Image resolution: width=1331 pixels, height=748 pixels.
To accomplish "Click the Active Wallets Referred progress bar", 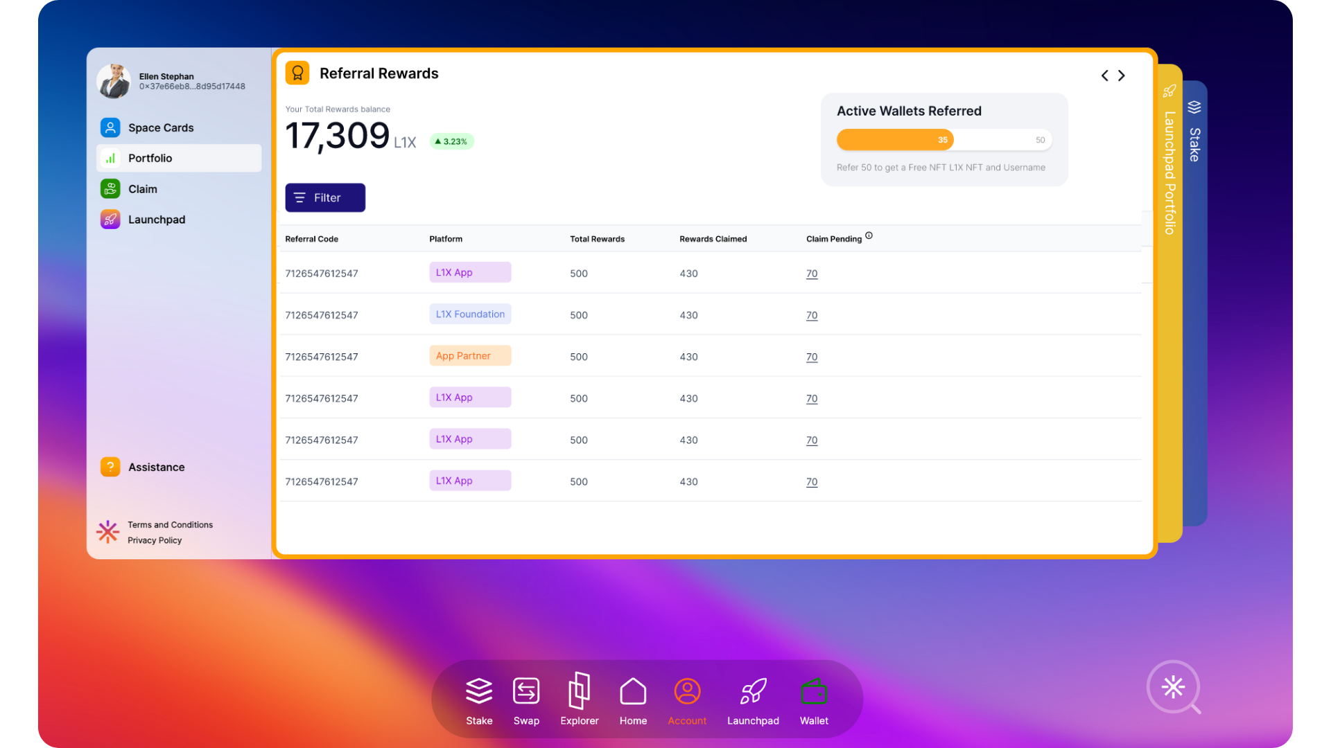I will coord(943,139).
